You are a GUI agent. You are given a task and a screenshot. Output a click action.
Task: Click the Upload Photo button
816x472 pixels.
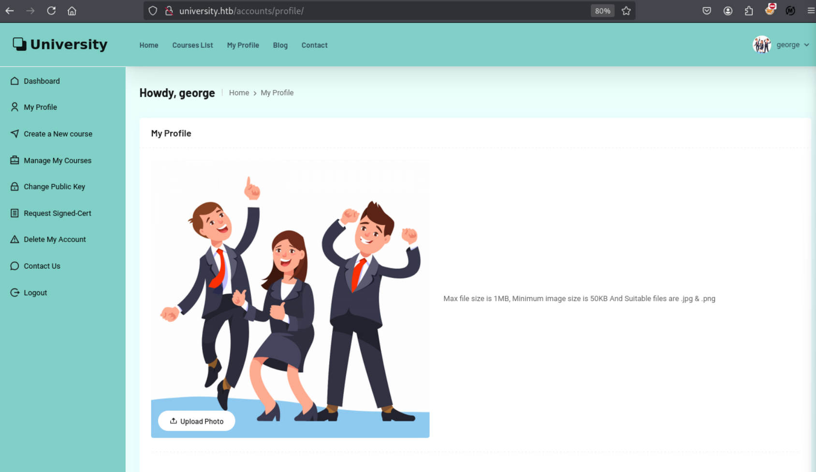click(x=197, y=421)
